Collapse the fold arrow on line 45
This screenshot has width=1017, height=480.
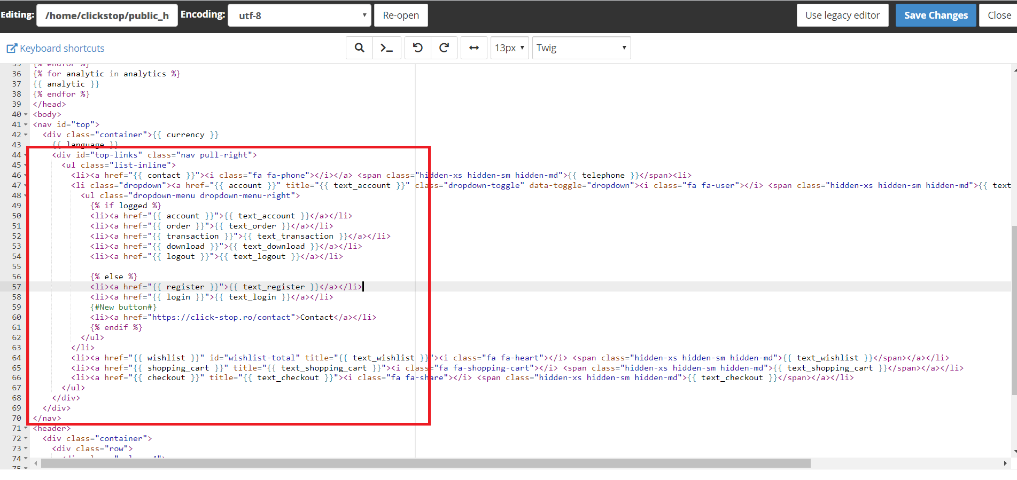tap(26, 165)
